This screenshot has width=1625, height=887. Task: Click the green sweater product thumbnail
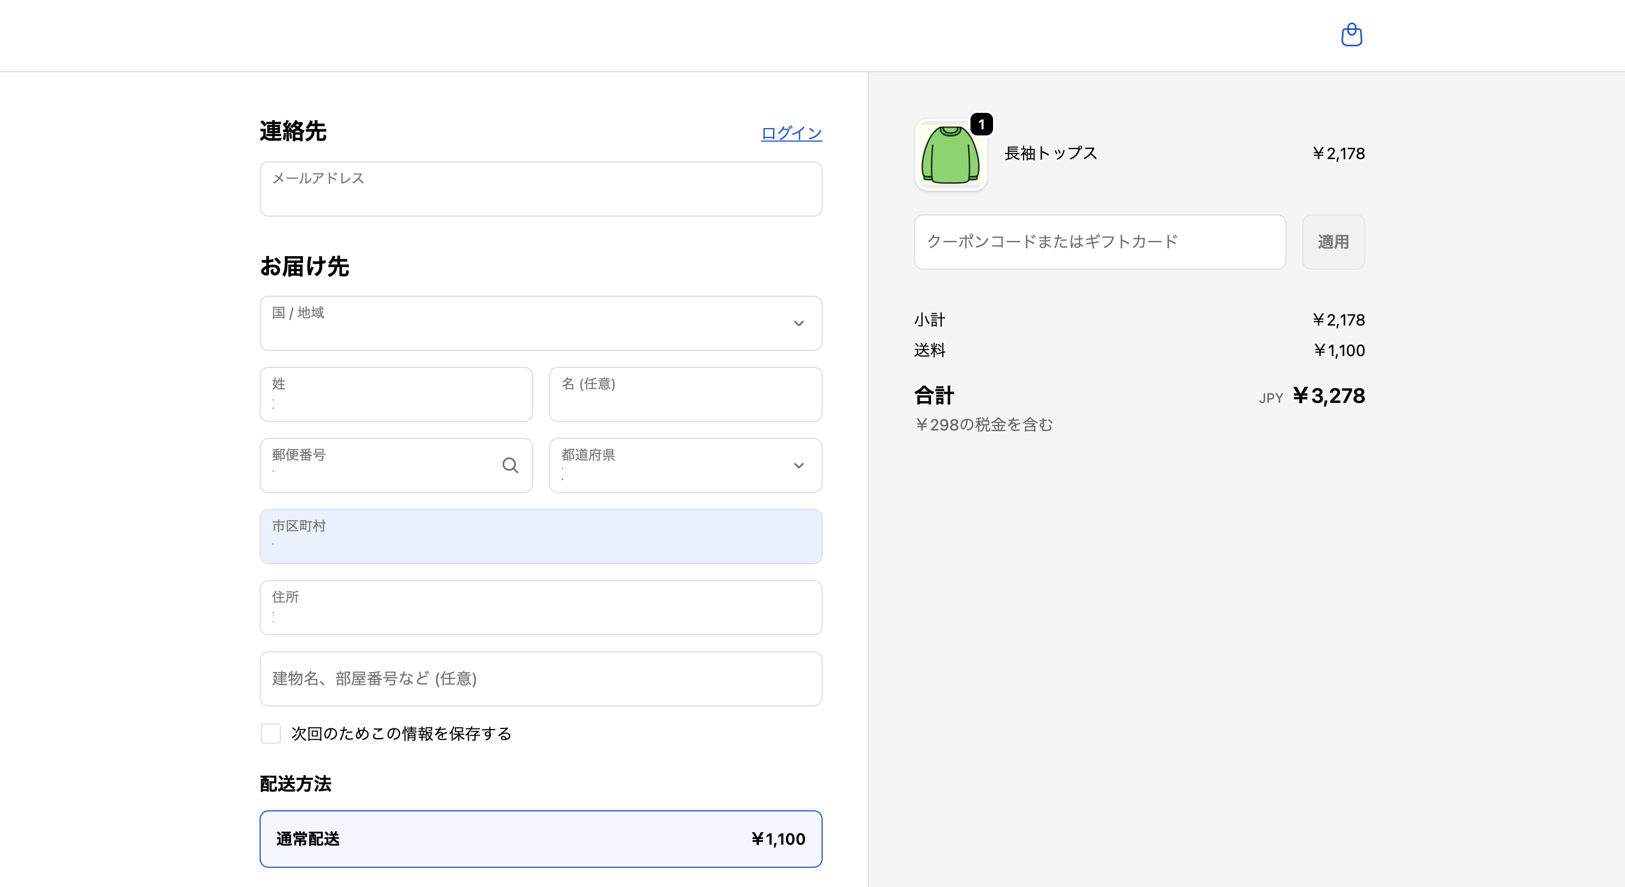coord(951,155)
